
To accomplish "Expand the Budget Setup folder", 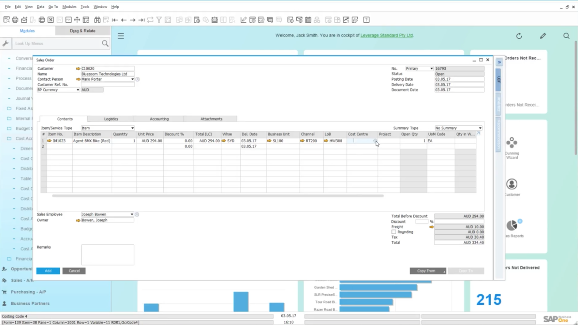I will [x=9, y=128].
